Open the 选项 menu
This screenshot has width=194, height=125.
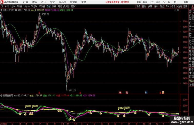pos(158,2)
